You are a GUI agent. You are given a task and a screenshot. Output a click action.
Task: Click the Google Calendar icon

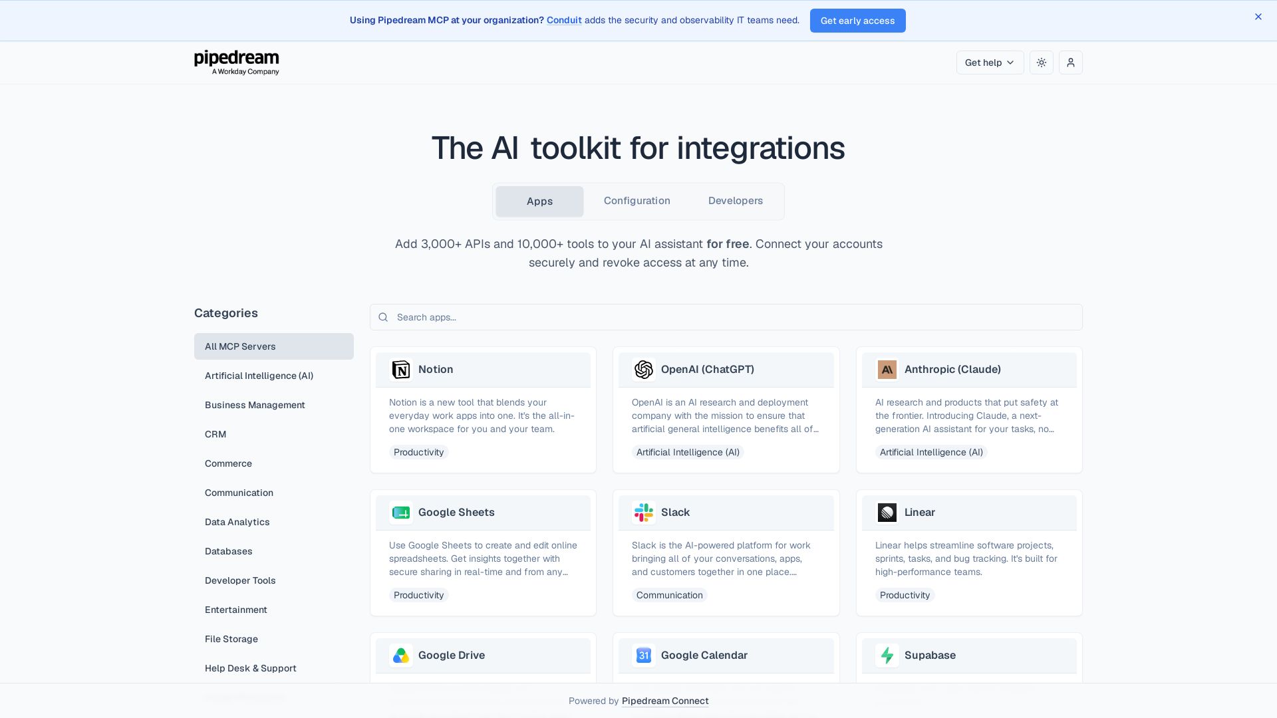coord(644,656)
